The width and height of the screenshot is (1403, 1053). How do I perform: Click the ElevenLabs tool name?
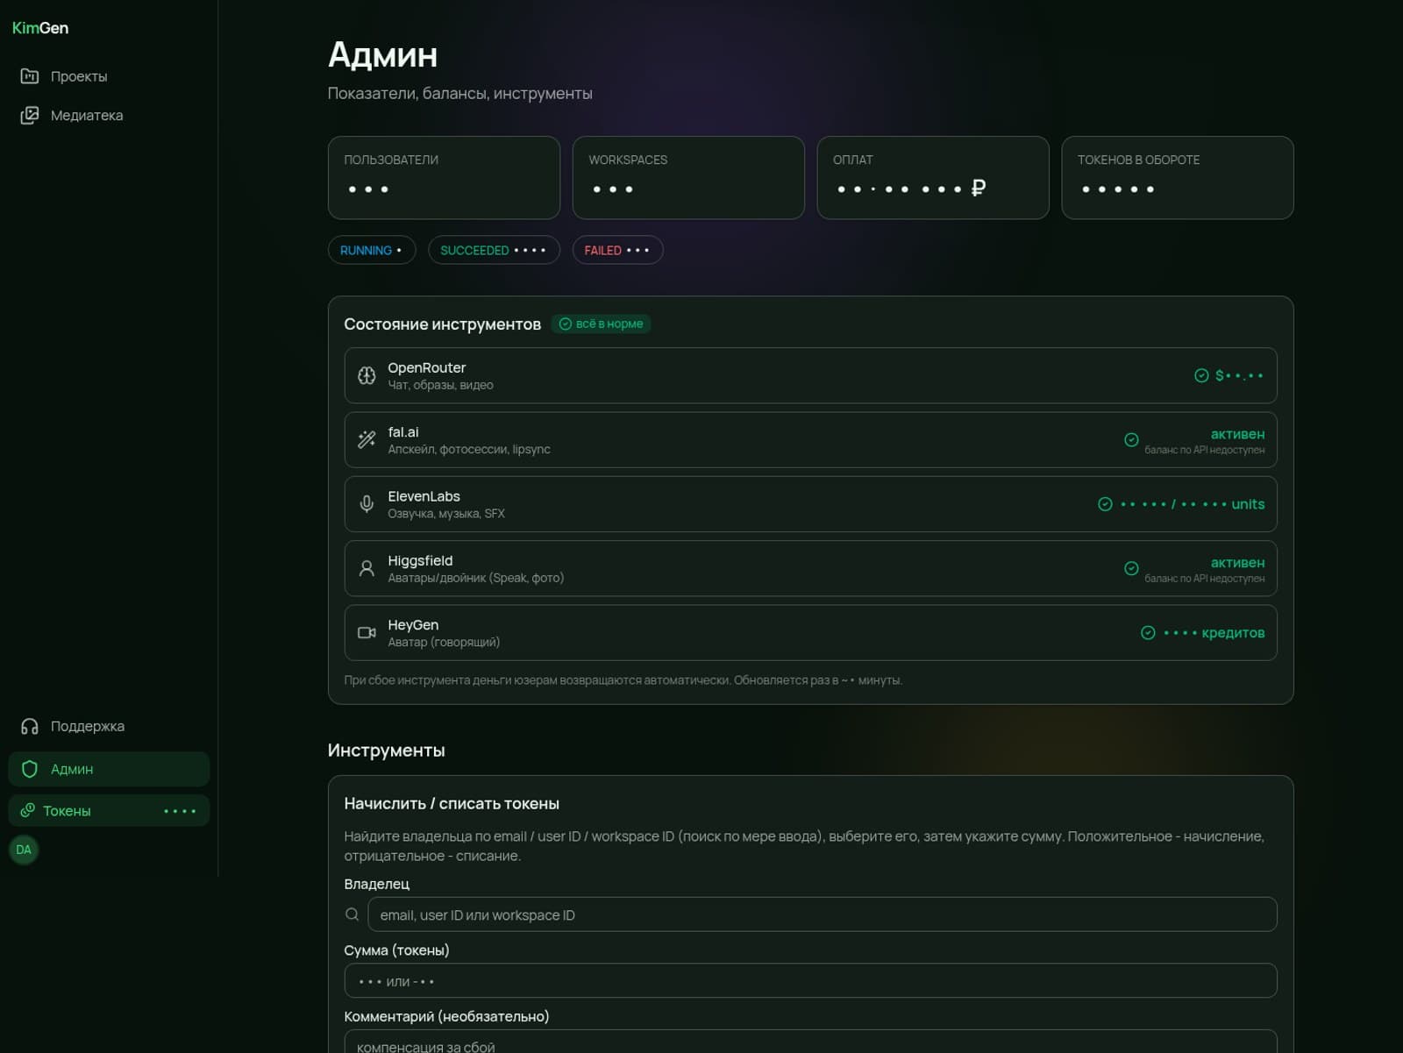tap(424, 496)
